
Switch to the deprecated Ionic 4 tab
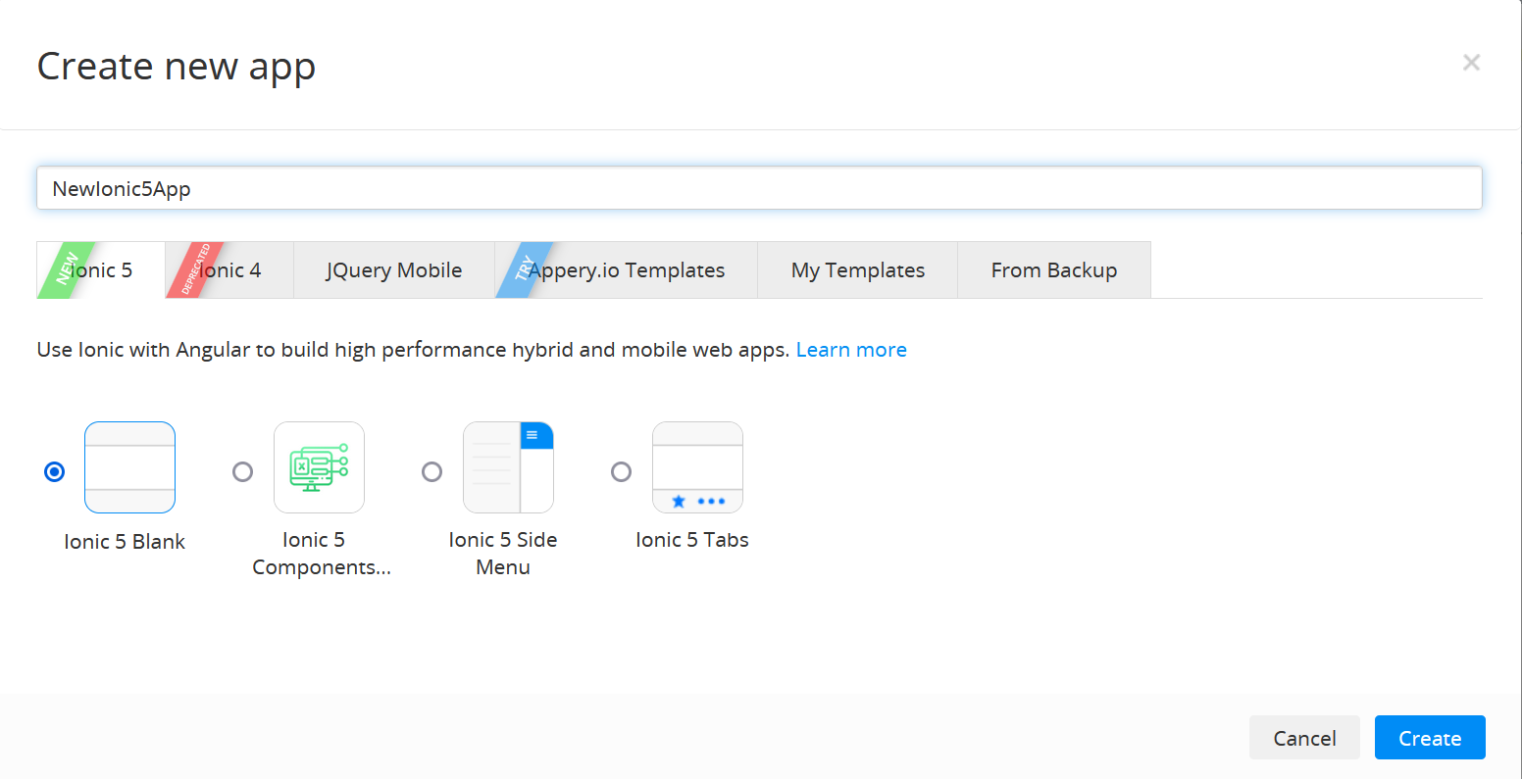[x=229, y=270]
